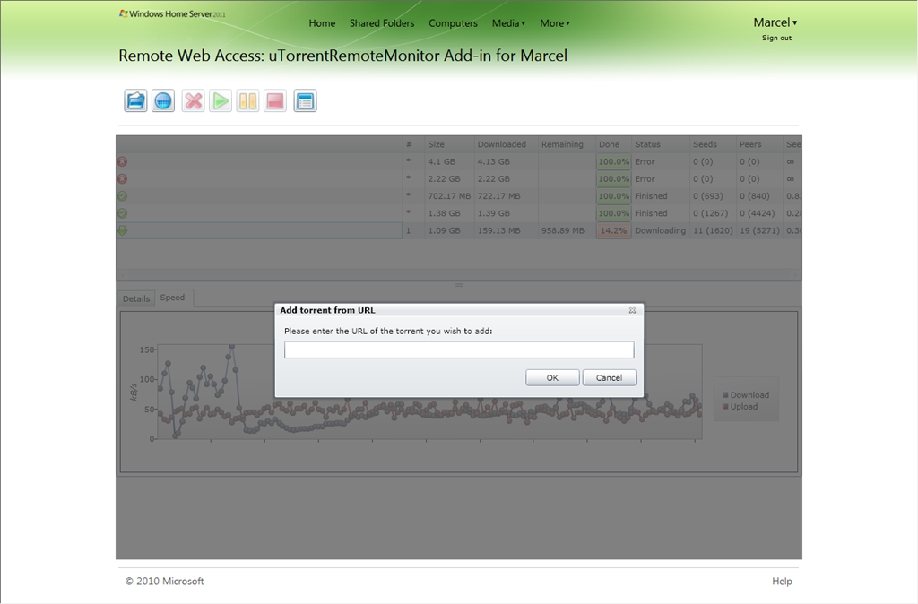
Task: Click the splitter handle above the Details tab
Action: (x=459, y=285)
